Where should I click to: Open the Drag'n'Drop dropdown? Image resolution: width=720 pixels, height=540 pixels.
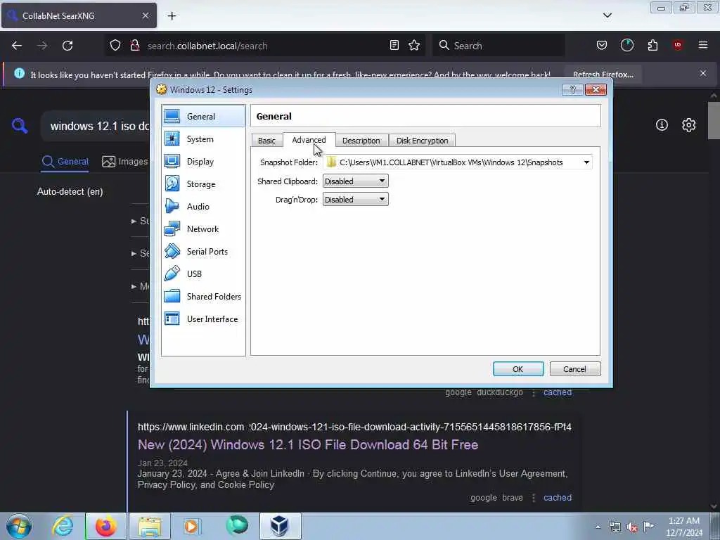[x=355, y=199]
